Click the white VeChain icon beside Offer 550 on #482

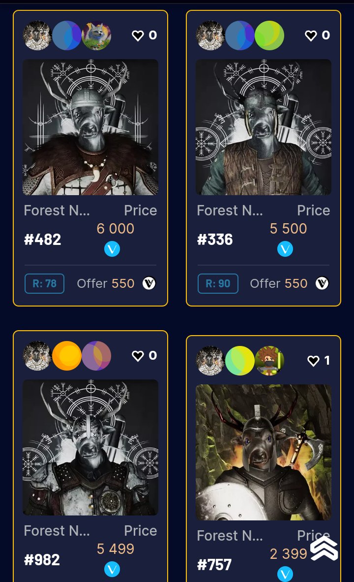[x=149, y=283]
